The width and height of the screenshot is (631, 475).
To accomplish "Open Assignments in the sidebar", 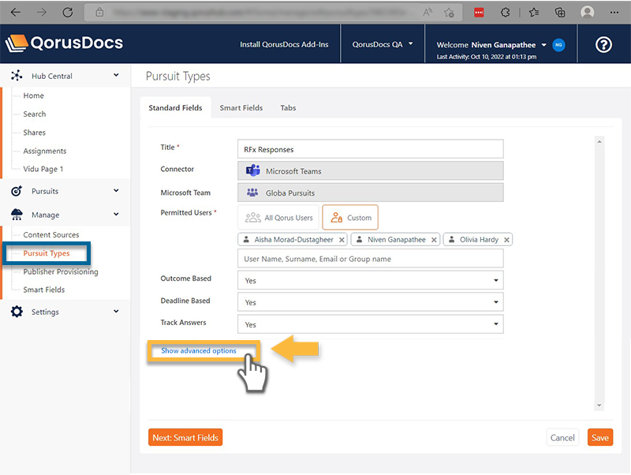I will (45, 151).
